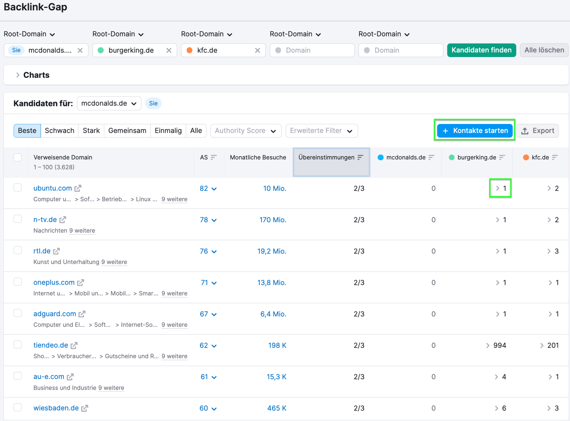
Task: Select the Stark tab
Action: (x=91, y=131)
